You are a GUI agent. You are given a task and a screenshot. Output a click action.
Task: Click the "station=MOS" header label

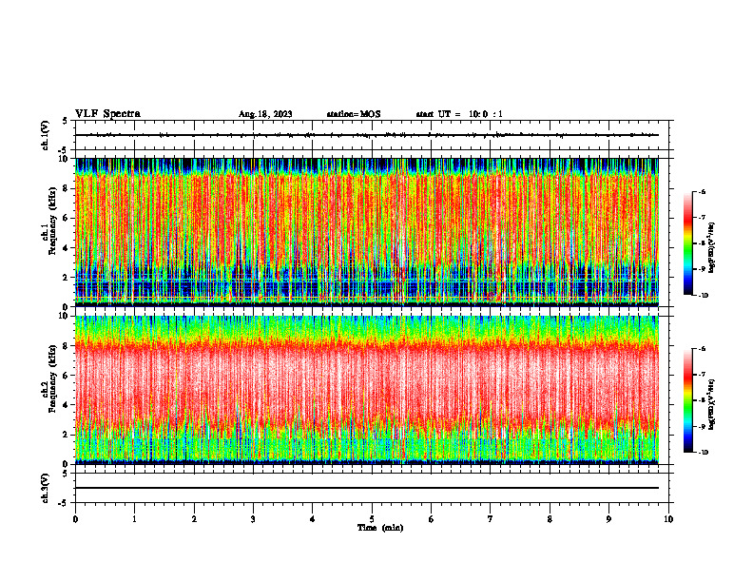pos(354,114)
